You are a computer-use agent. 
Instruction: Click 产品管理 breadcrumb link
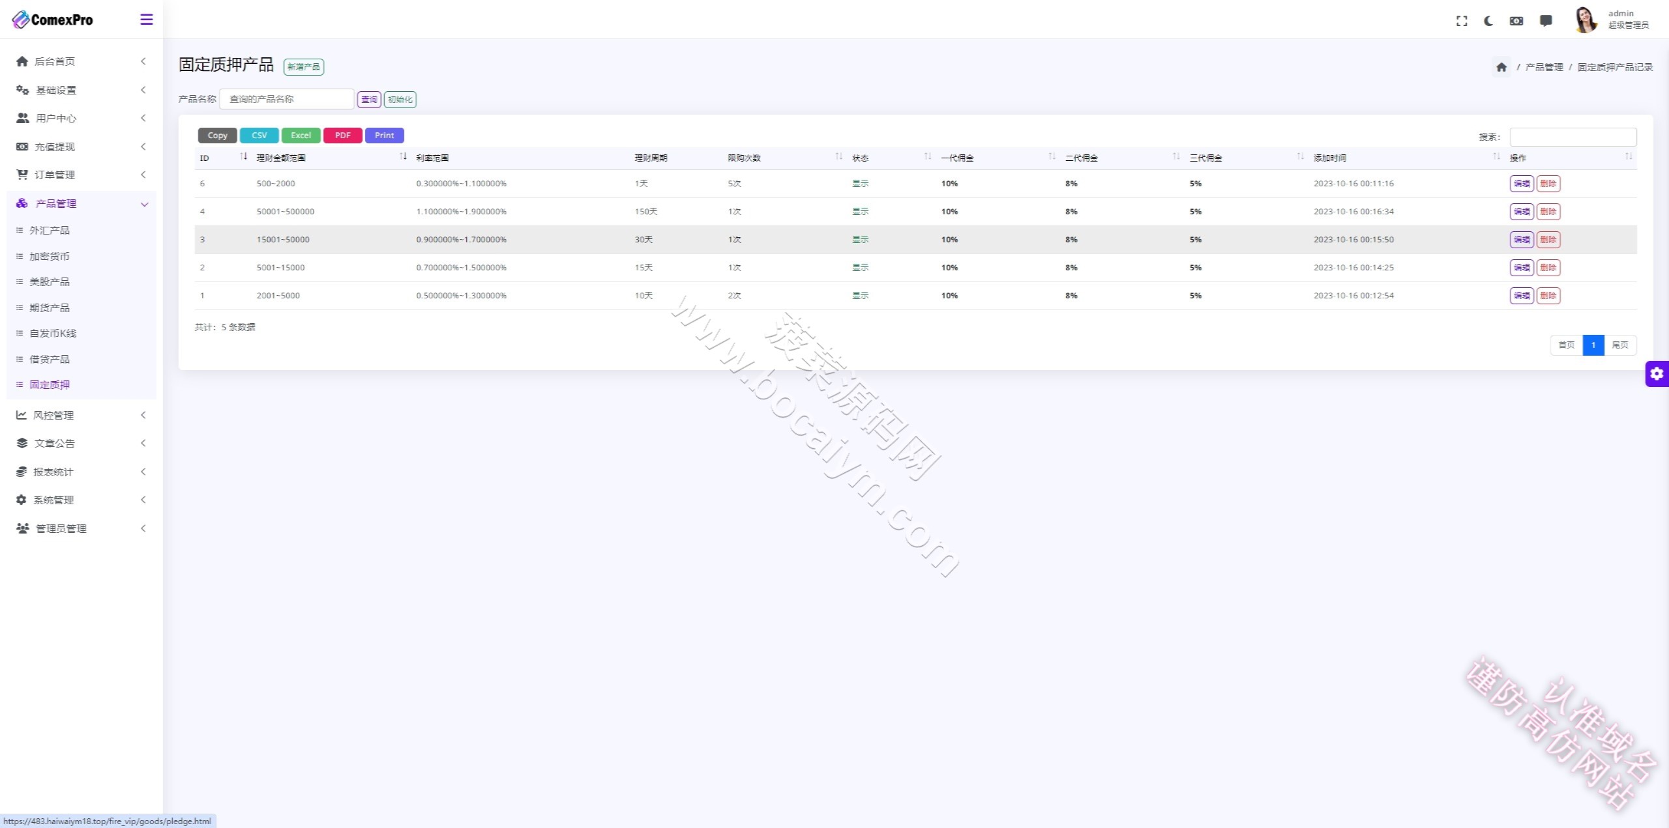[1544, 67]
